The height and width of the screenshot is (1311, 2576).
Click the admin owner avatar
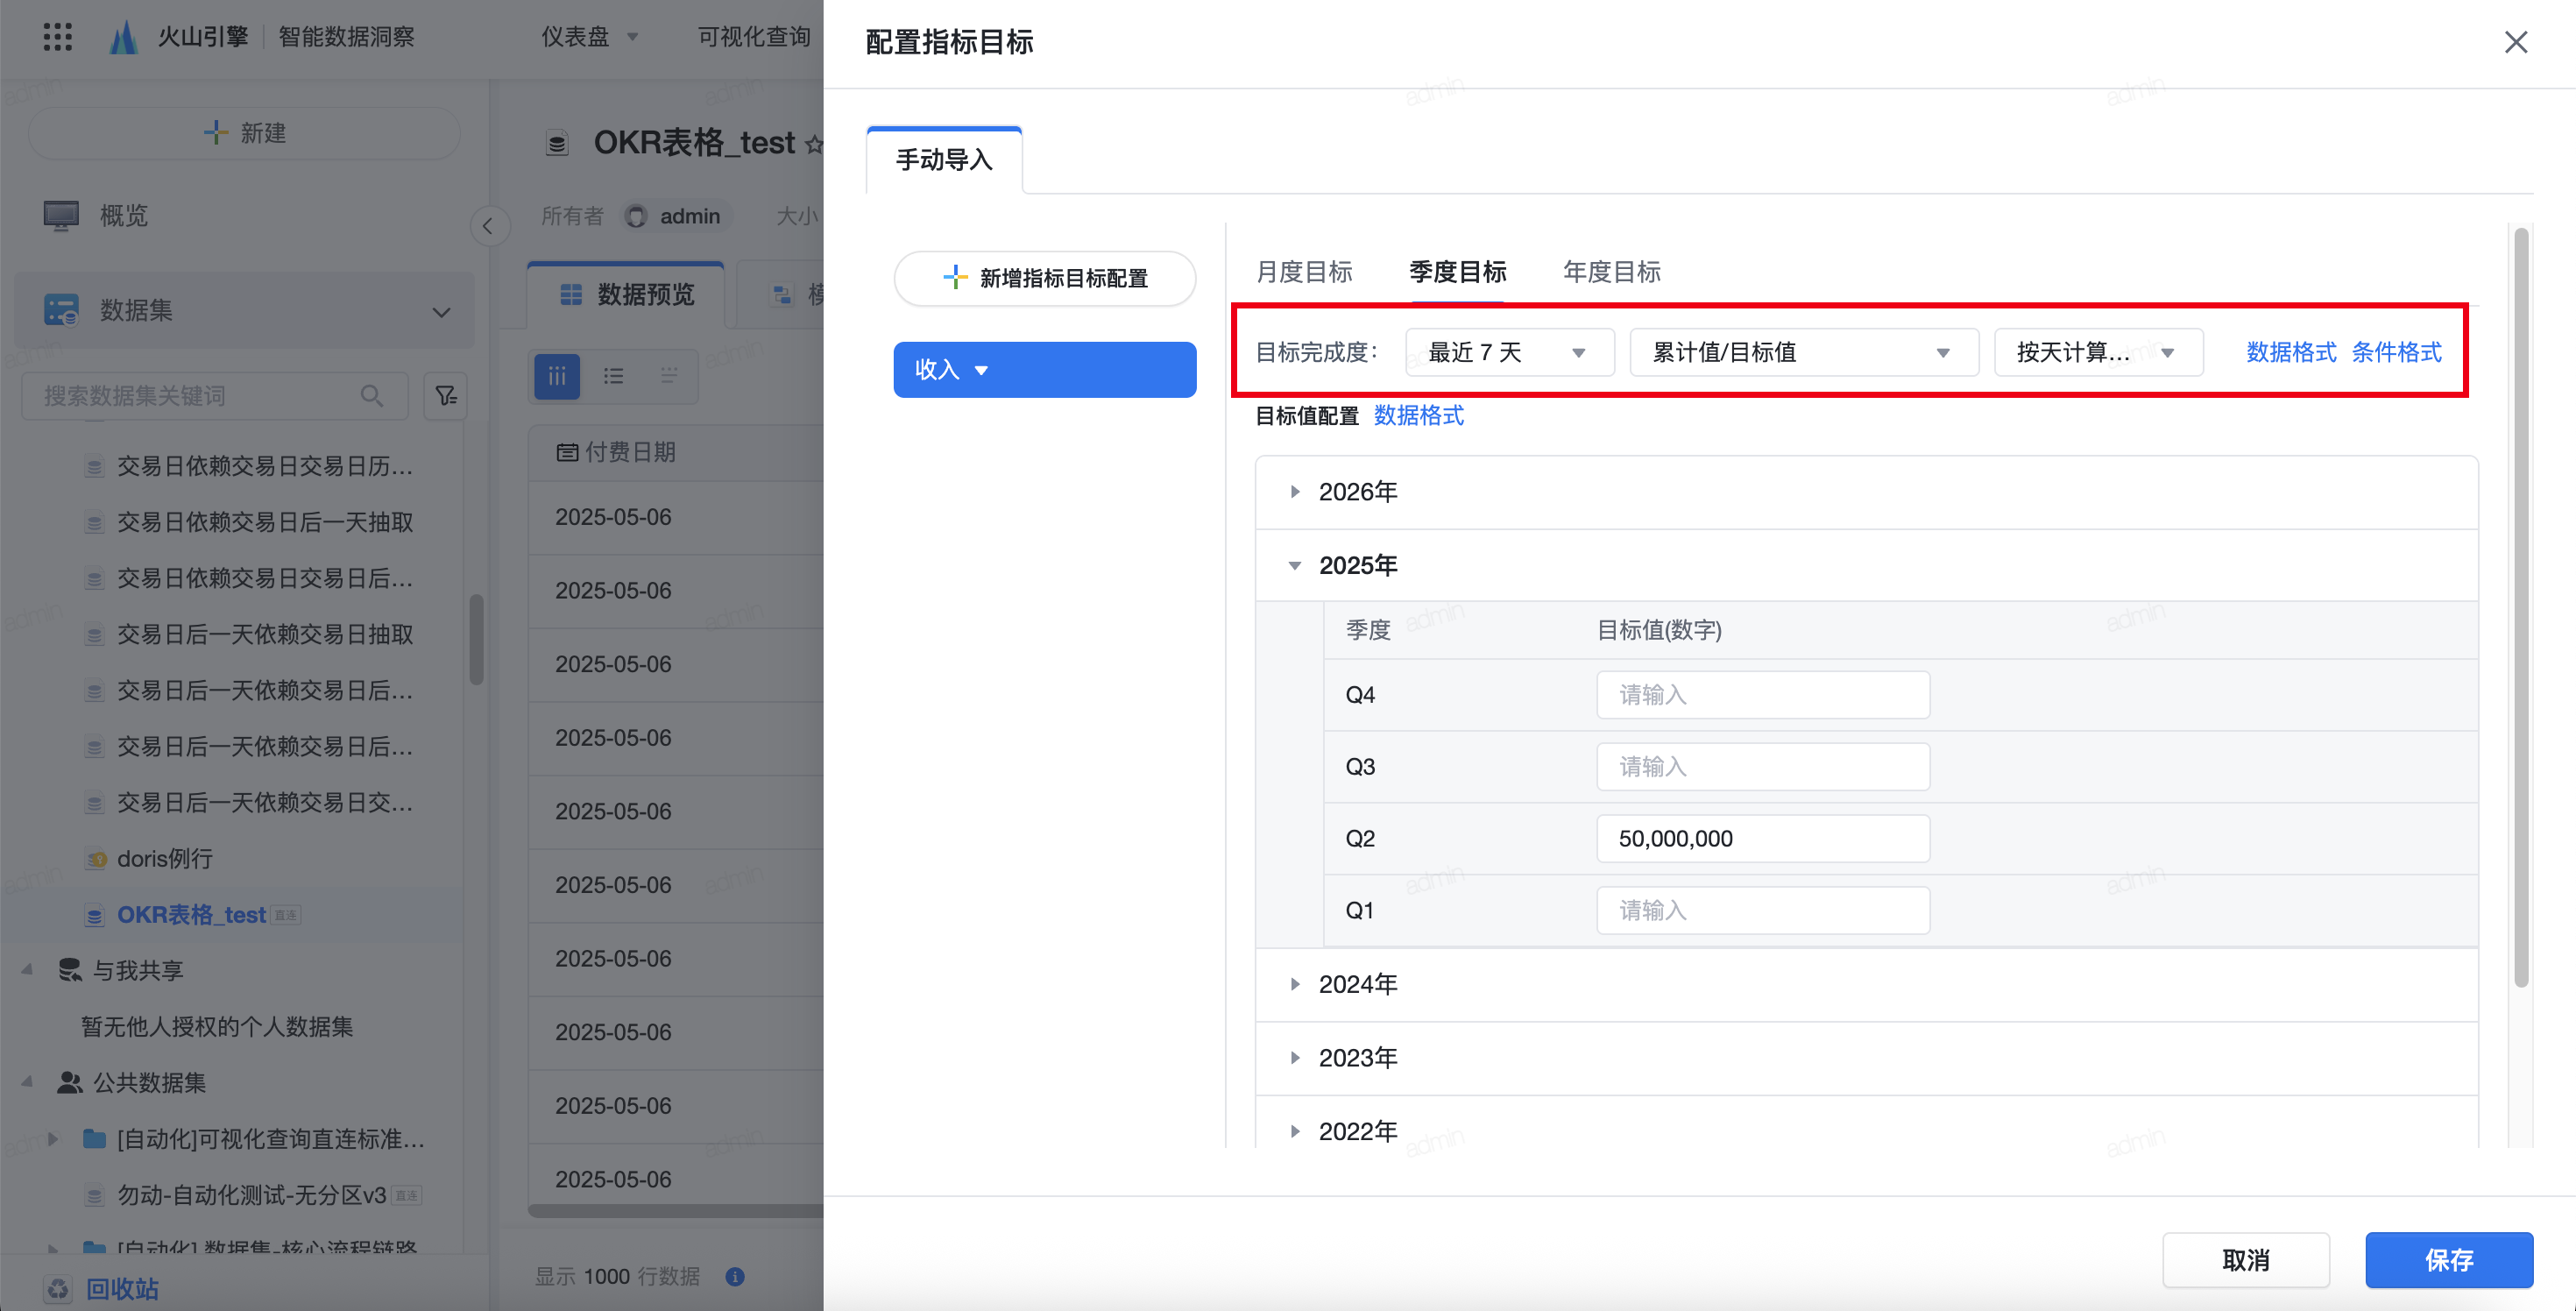pos(636,216)
